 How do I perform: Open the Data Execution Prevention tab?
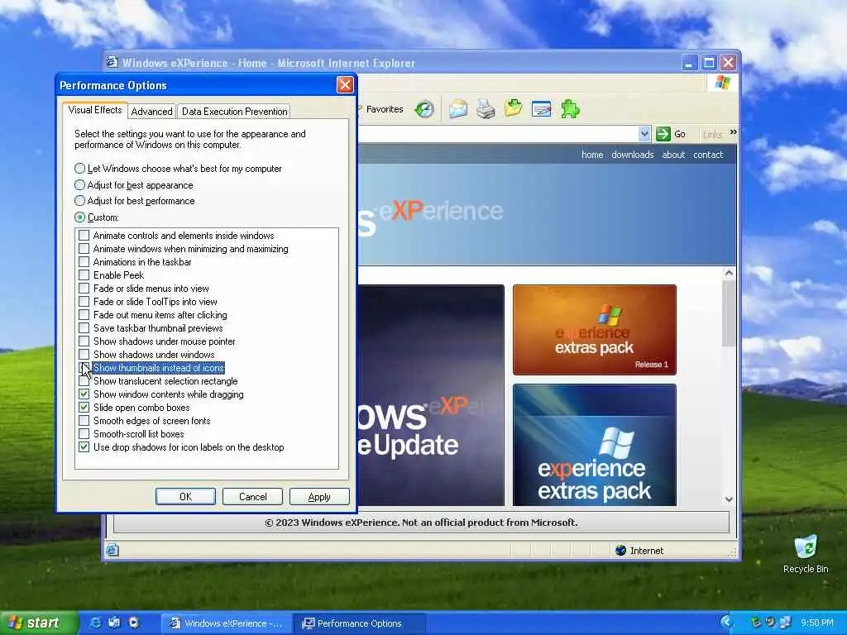coord(234,112)
